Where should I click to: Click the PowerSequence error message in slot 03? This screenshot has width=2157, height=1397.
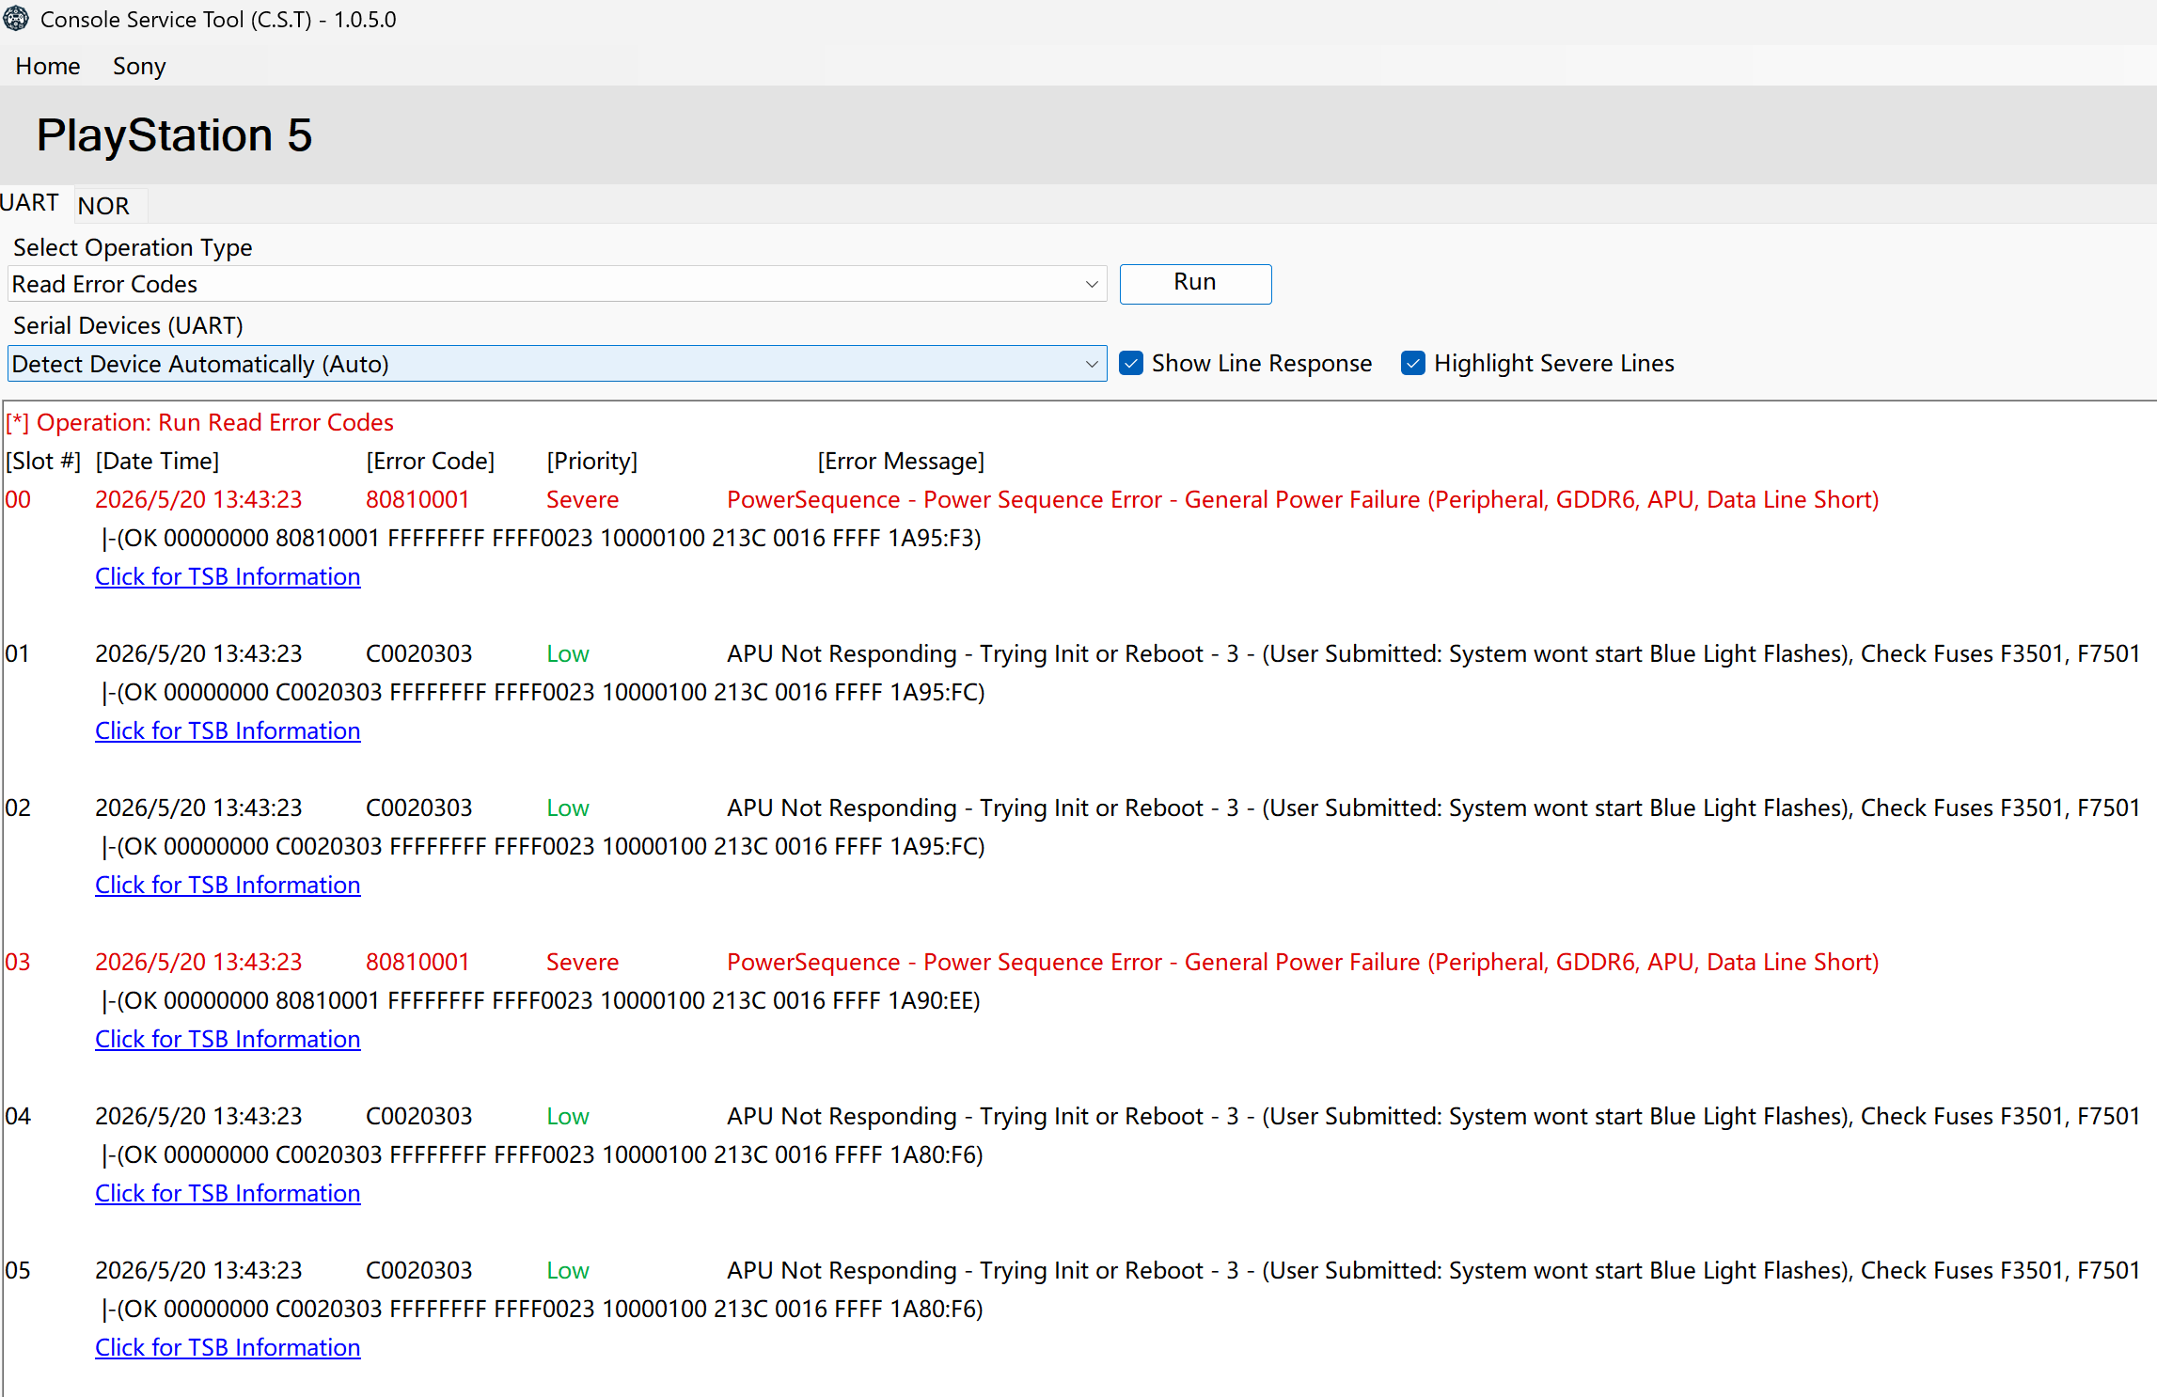(1303, 962)
